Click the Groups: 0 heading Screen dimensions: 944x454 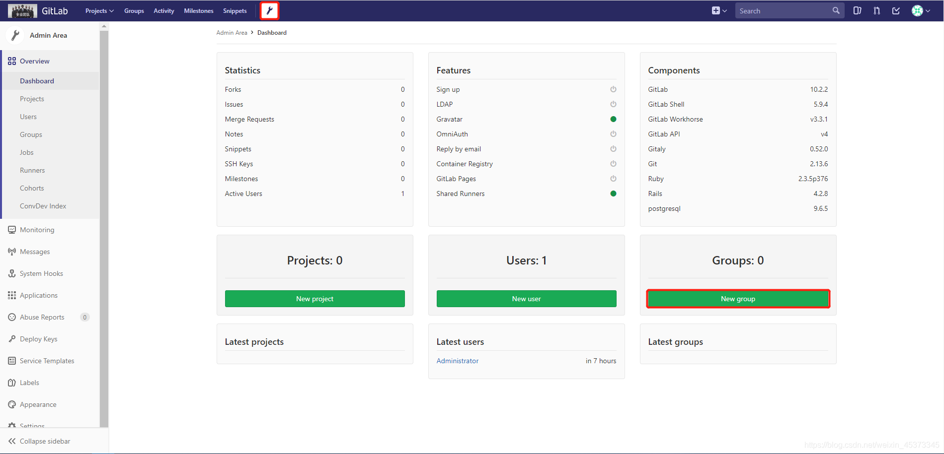click(x=738, y=260)
